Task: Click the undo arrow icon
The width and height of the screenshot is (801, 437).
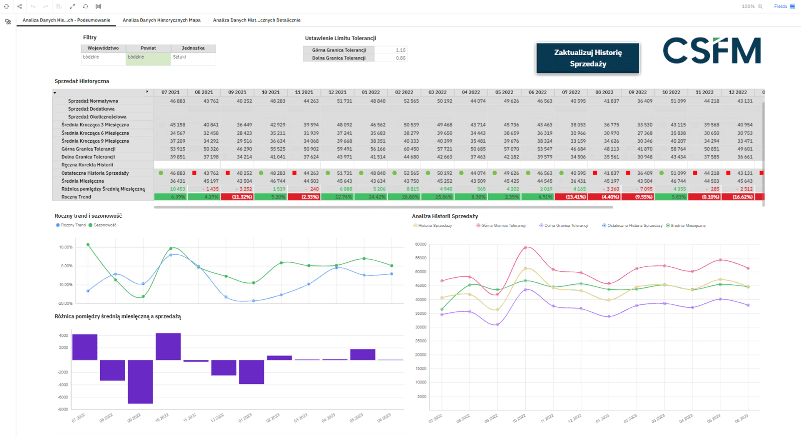Action: [33, 7]
